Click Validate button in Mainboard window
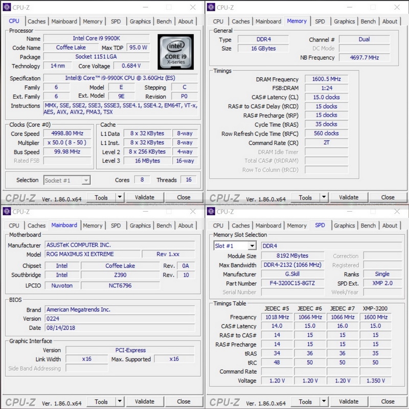This screenshot has height=409, width=409. 145,402
